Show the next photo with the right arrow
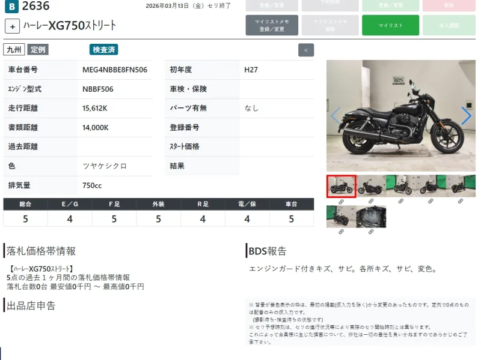The height and width of the screenshot is (360, 481). [x=466, y=115]
